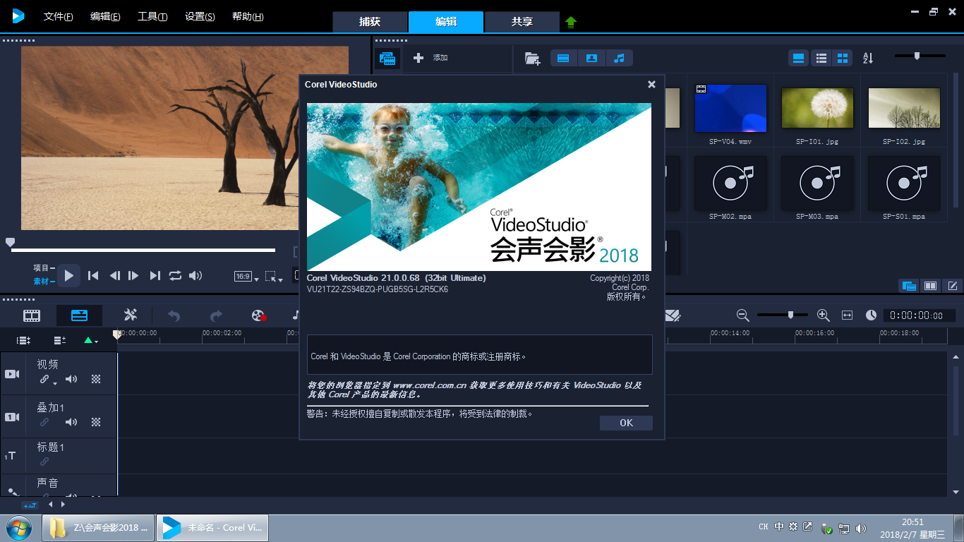Open track manager add/remove icon
The image size is (964, 542).
[60, 340]
